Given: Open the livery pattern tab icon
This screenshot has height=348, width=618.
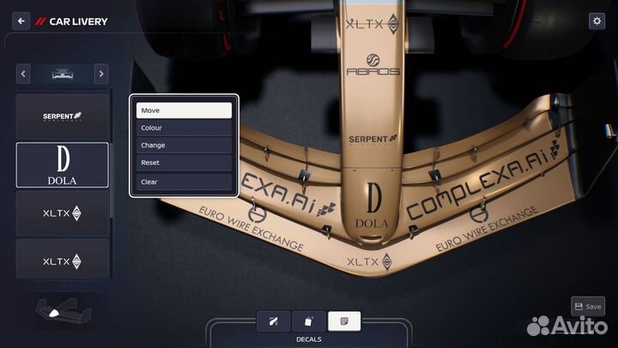Looking at the screenshot, I should 309,321.
